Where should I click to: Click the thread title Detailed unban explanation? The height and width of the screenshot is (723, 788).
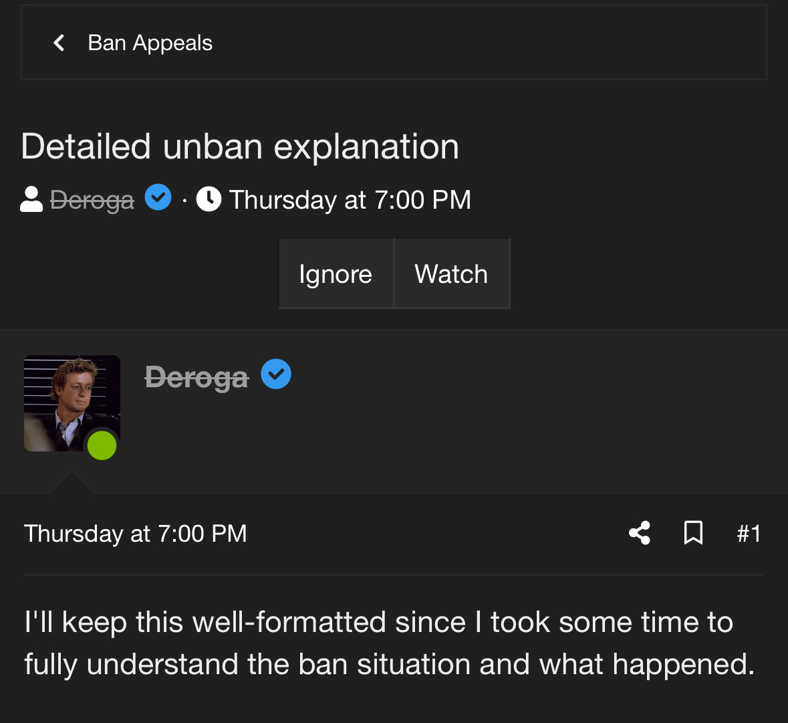click(x=240, y=146)
